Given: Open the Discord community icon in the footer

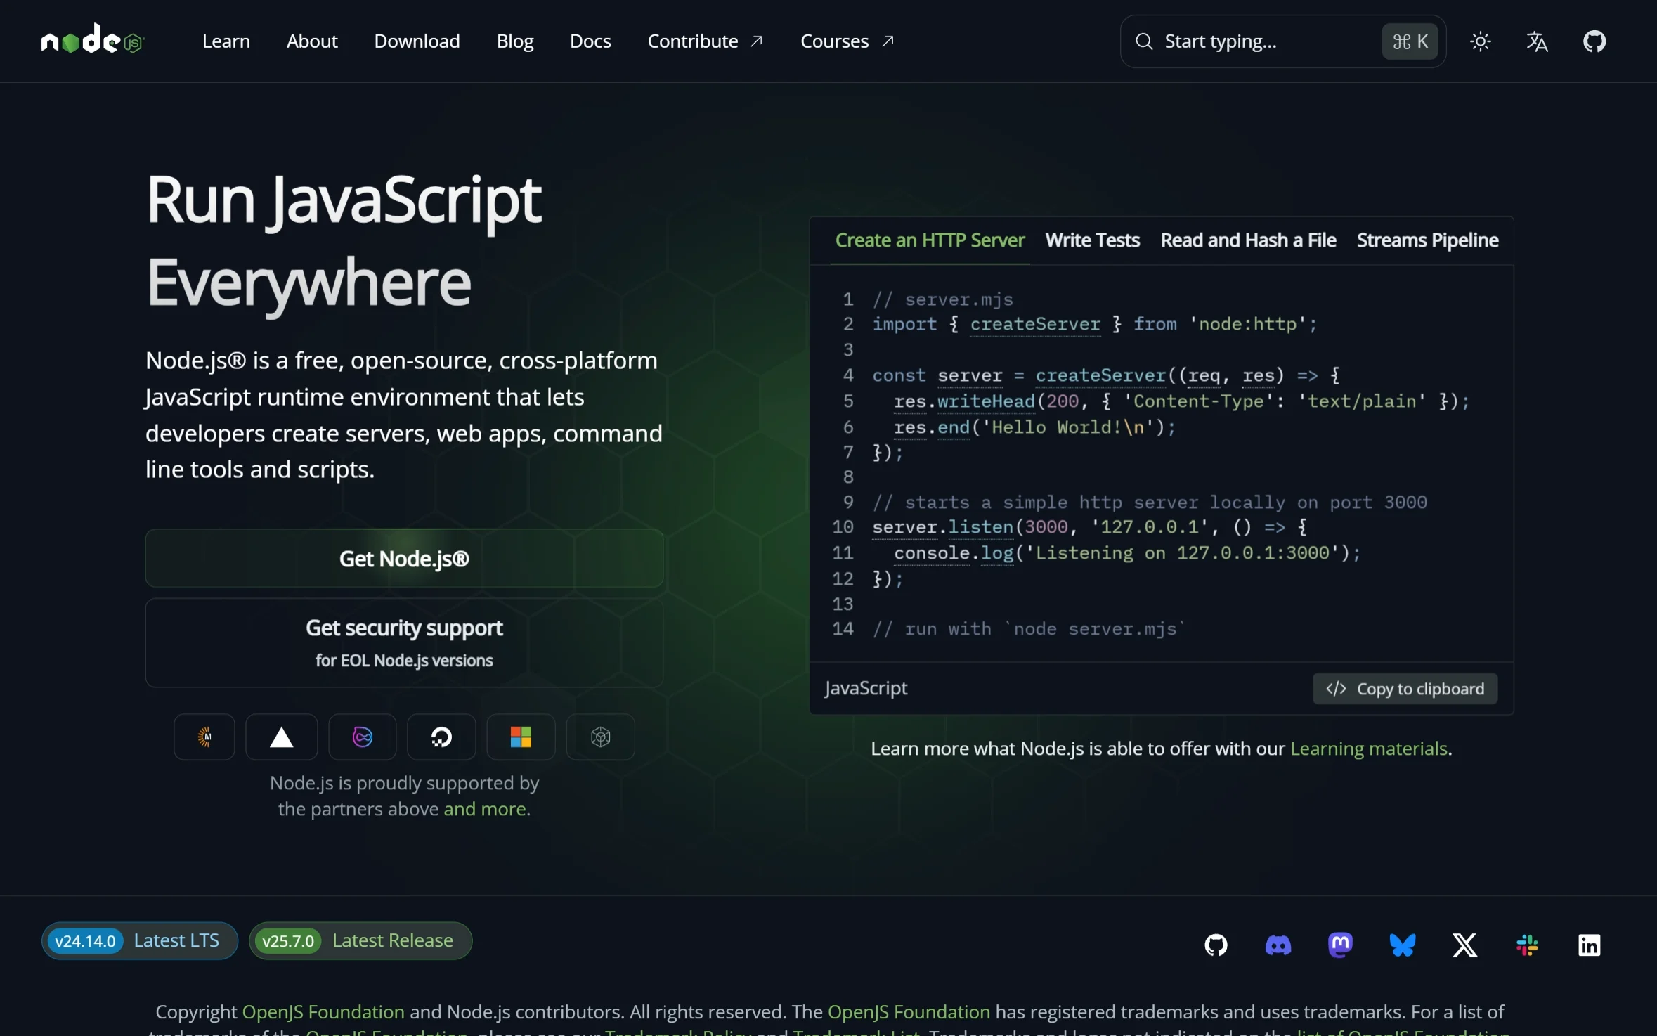Looking at the screenshot, I should pyautogui.click(x=1279, y=945).
